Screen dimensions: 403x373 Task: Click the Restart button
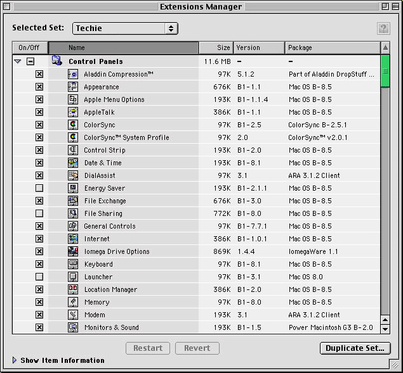pos(148,348)
